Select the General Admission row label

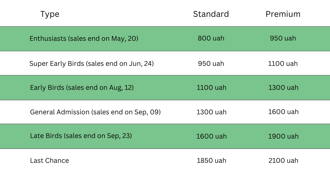coord(95,112)
